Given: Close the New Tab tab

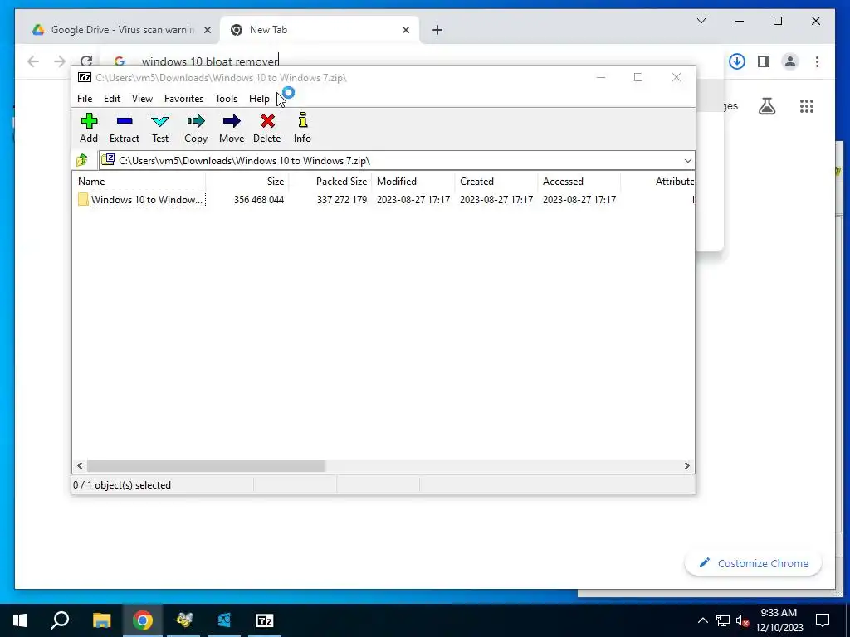Looking at the screenshot, I should pyautogui.click(x=405, y=30).
